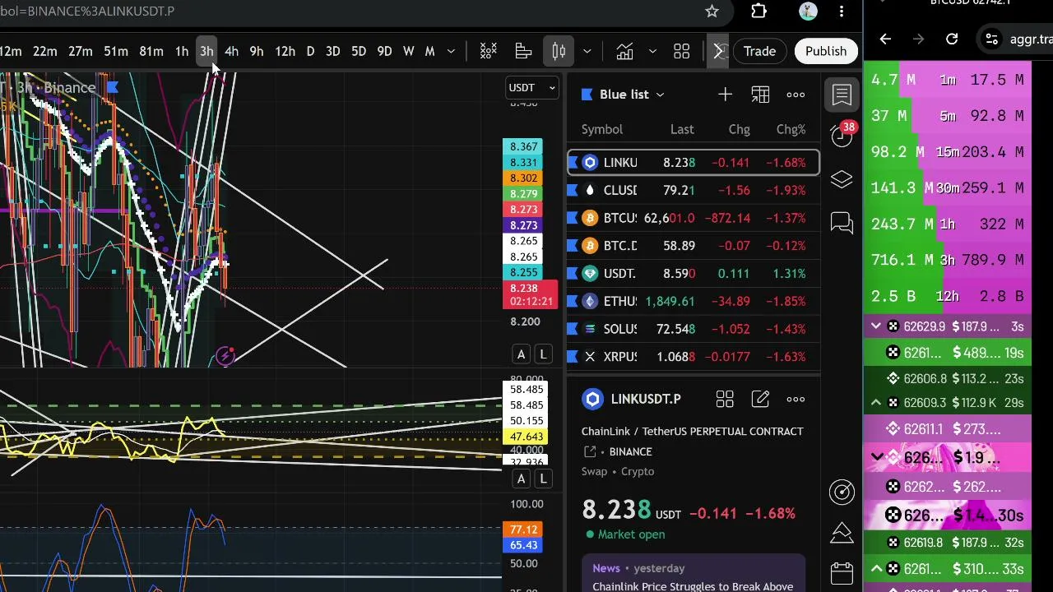This screenshot has height=592, width=1053.
Task: Click the Publish button
Action: point(826,52)
